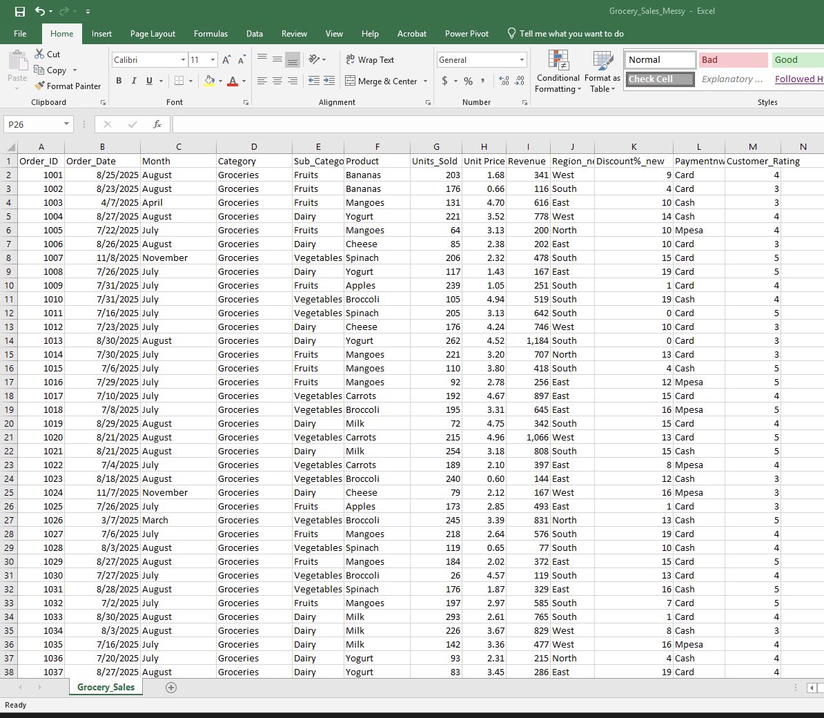This screenshot has height=718, width=824.
Task: Apply Explanatory text style
Action: [x=733, y=79]
